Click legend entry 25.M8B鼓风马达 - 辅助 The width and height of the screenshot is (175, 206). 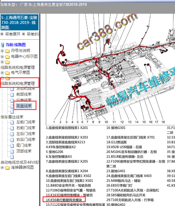tap(123, 181)
